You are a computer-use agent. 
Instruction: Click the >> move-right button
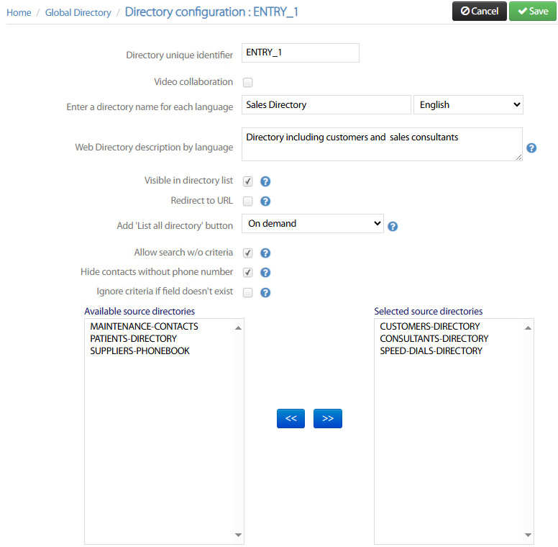327,418
